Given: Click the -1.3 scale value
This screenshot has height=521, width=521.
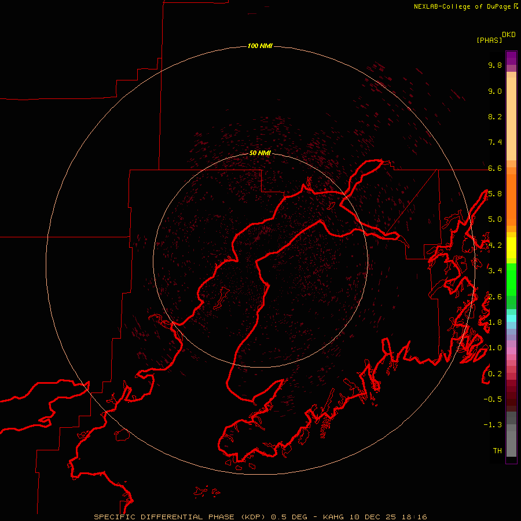Looking at the screenshot, I should point(493,425).
